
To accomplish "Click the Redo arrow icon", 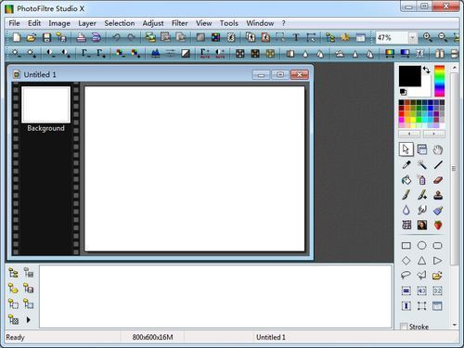I will 131,38.
